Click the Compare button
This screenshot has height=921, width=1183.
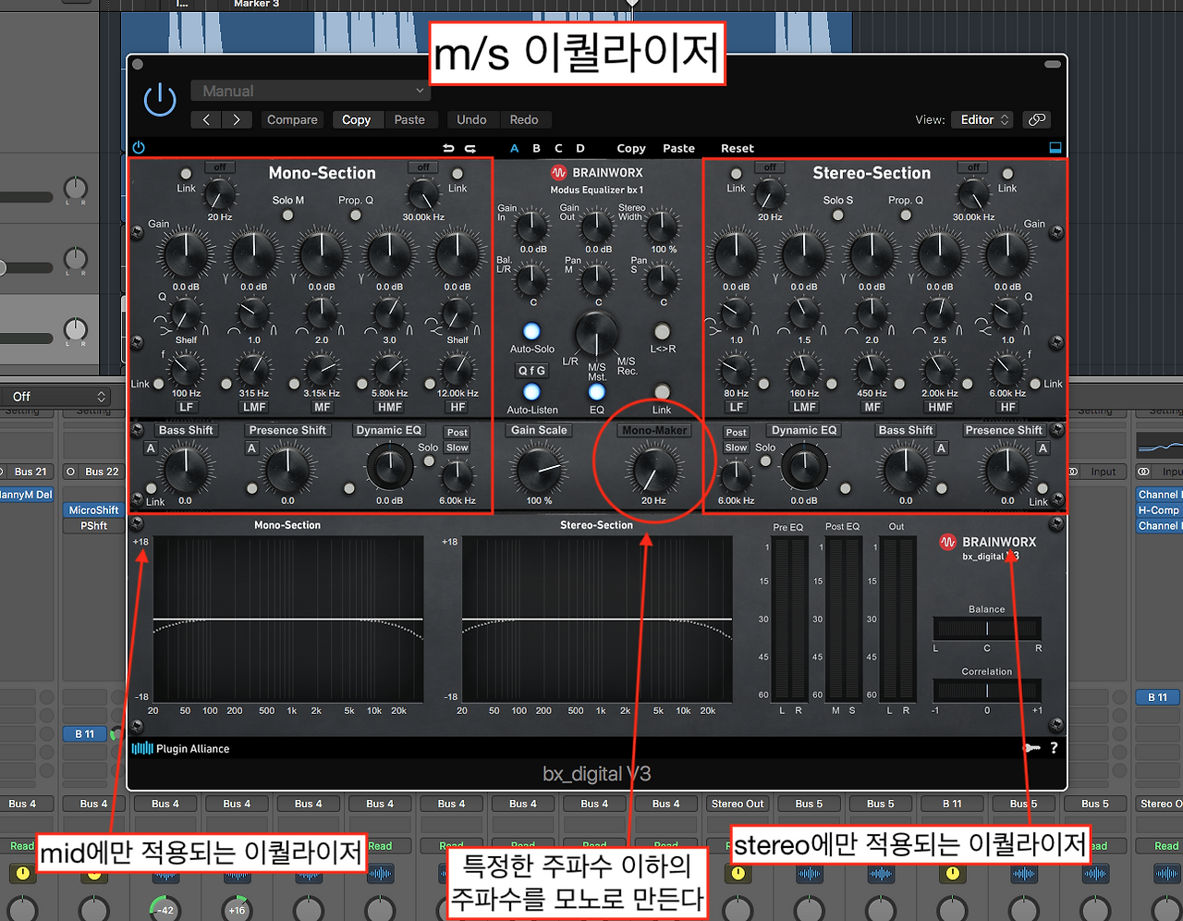292,119
